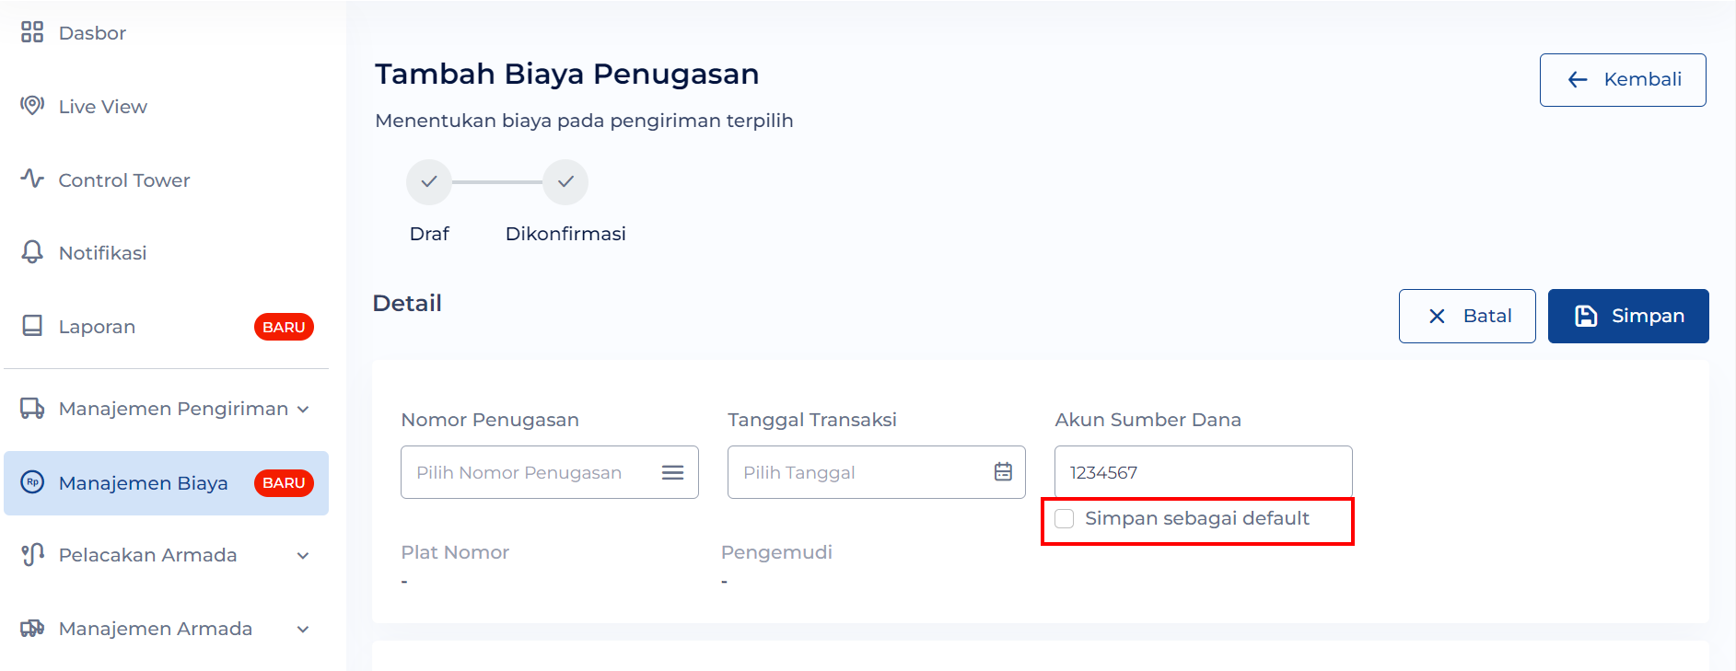This screenshot has height=671, width=1736.
Task: Click the Manajemen Armada truck icon
Action: point(32,629)
